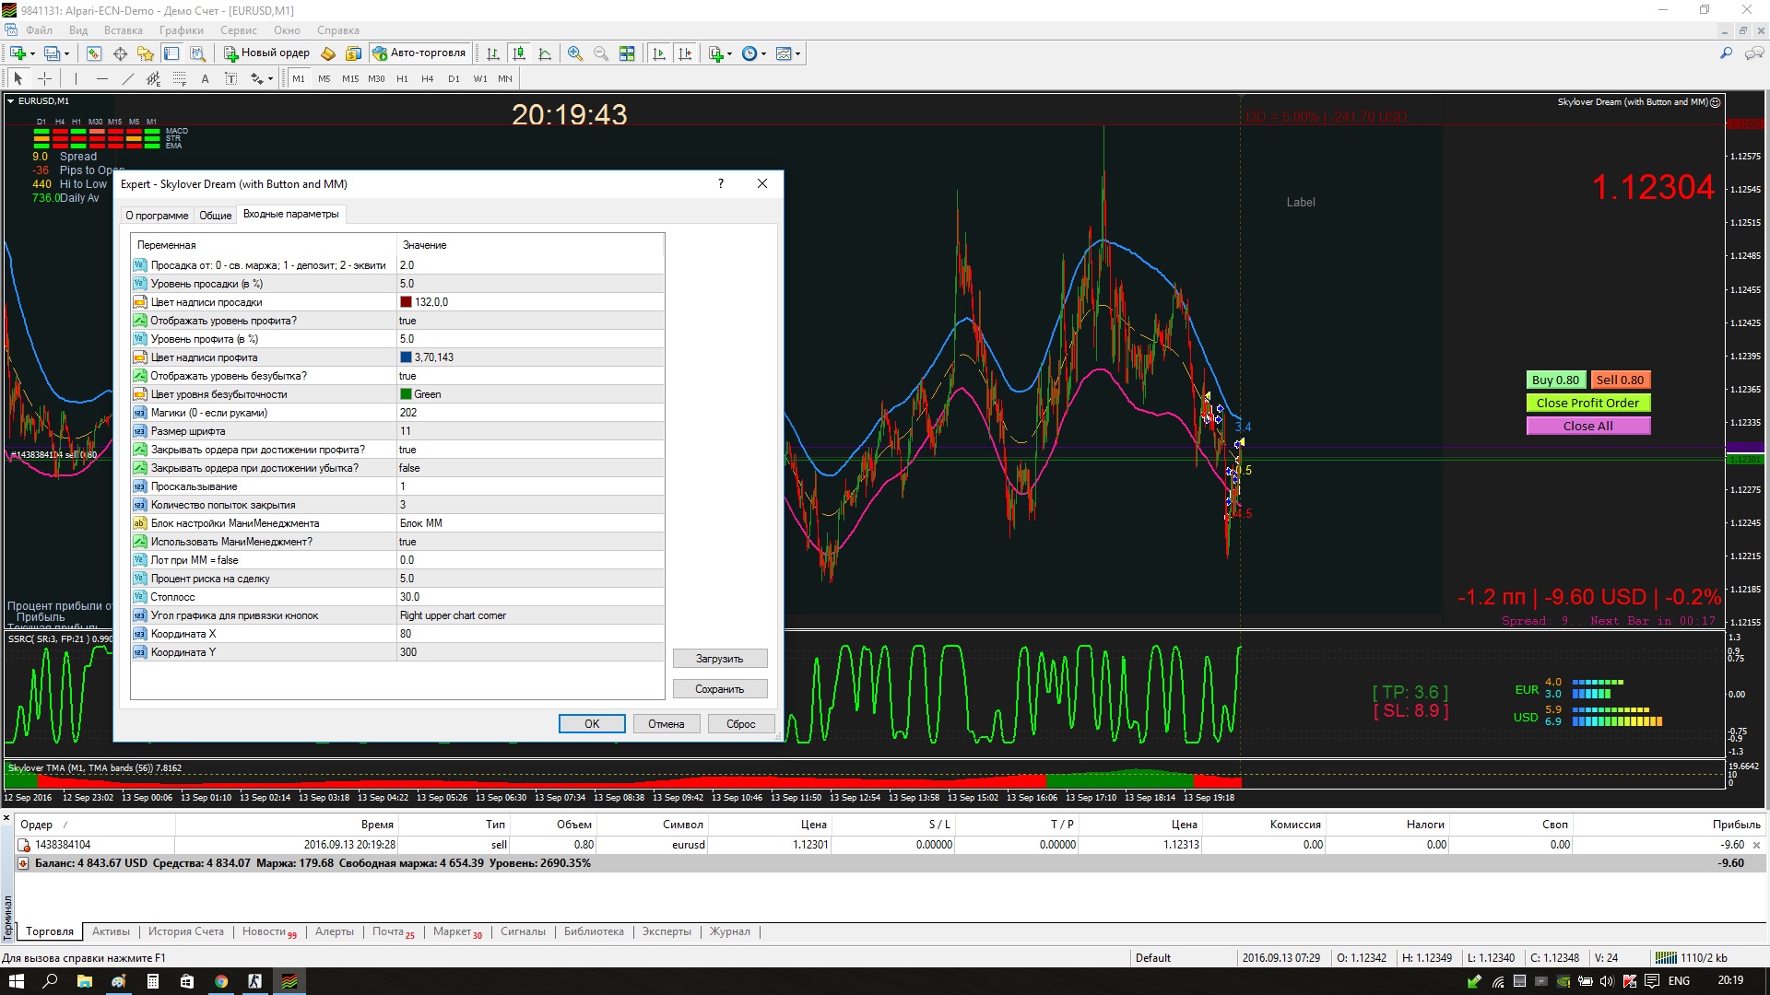
Task: Open the Navigator star-folder icon
Action: coord(146,53)
